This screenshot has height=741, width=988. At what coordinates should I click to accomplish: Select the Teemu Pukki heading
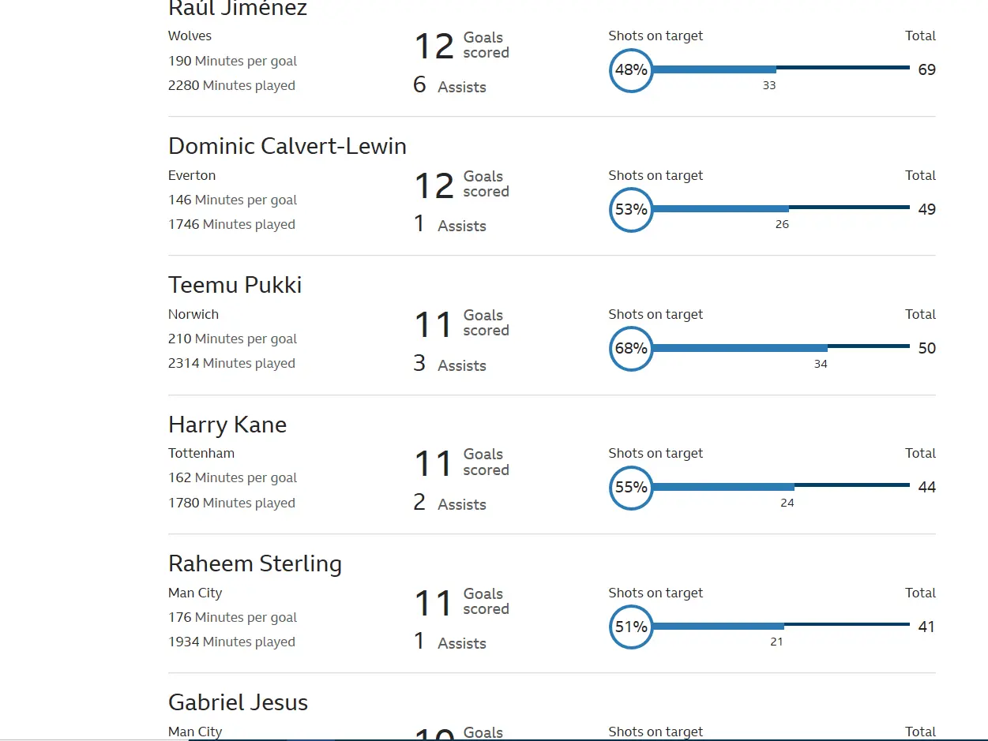coord(235,286)
